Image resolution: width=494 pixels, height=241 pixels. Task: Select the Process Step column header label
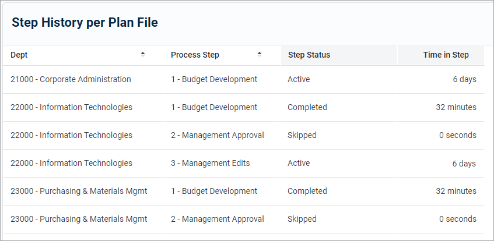coord(195,55)
